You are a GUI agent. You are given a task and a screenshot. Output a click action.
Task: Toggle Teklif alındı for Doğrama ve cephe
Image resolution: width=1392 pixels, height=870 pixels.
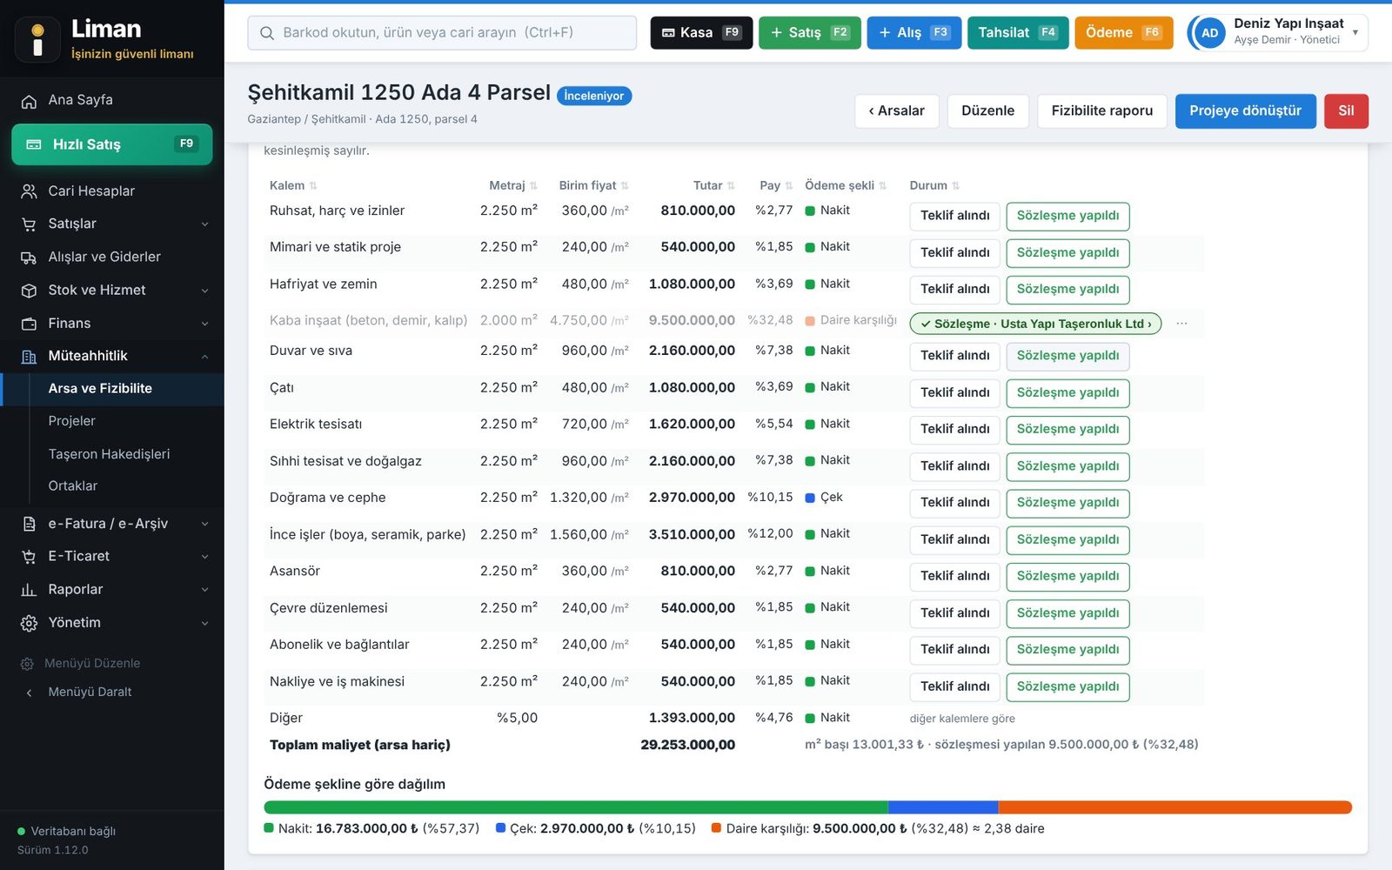(x=954, y=503)
